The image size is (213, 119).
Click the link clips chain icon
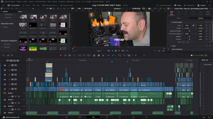[x=99, y=55]
